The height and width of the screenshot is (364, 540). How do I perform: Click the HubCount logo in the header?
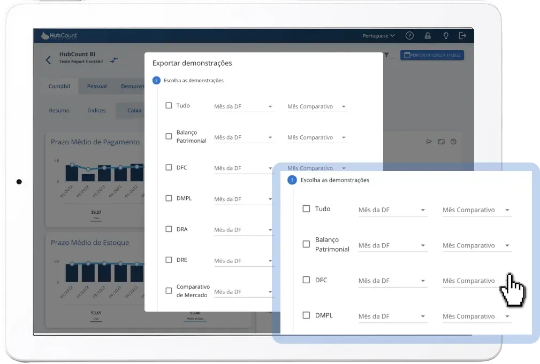[x=59, y=35]
